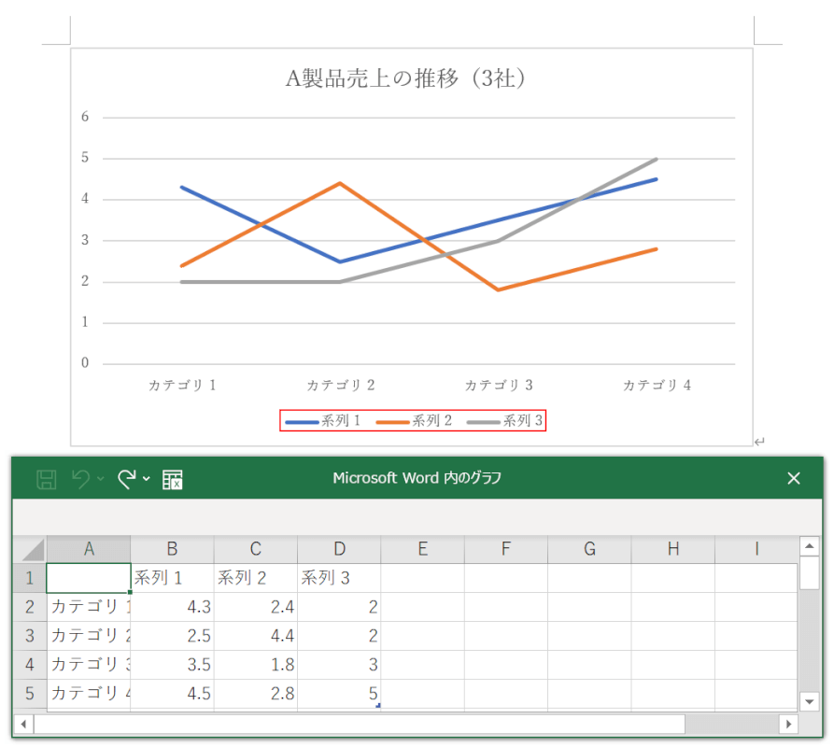
Task: Close the Microsoft Word 内のグラフ window
Action: point(794,478)
